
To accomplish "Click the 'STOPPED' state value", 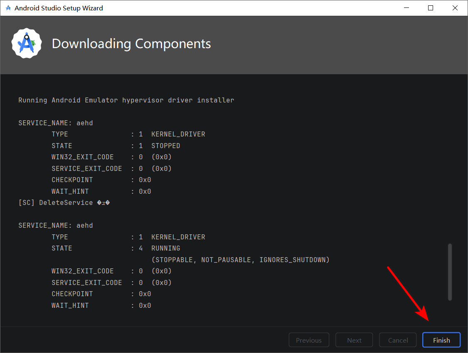I will [x=166, y=146].
